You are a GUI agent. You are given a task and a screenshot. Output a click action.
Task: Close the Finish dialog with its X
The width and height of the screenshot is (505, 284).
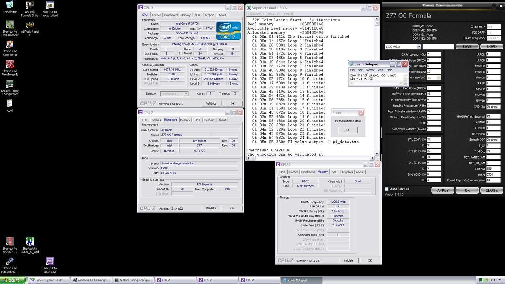[x=361, y=113]
